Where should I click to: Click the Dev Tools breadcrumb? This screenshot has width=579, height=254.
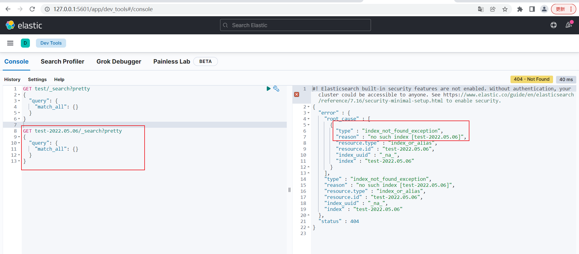(51, 43)
